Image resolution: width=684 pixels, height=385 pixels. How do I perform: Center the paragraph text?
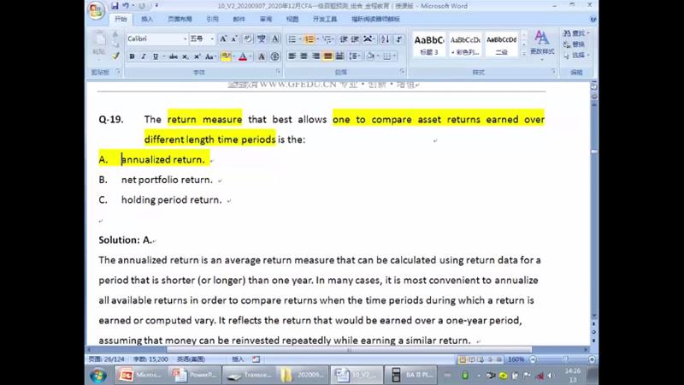304,56
